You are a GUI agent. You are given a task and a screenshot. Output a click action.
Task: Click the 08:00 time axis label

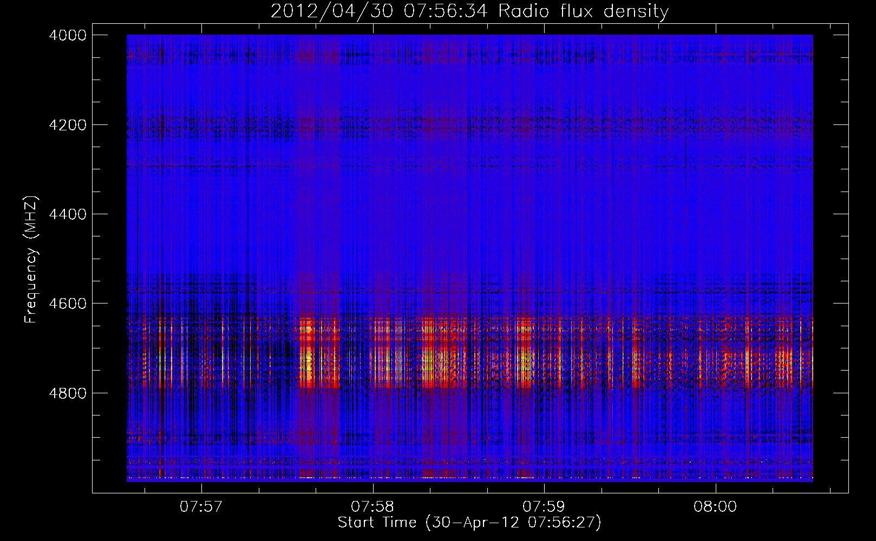point(715,507)
